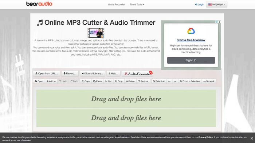This screenshot has width=255, height=143.
Task: Click the music note icon beside title
Action: pos(40,23)
